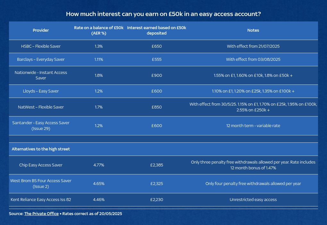This screenshot has width=327, height=225.
Task: Click the chart title about £50k interest
Action: coord(163,14)
